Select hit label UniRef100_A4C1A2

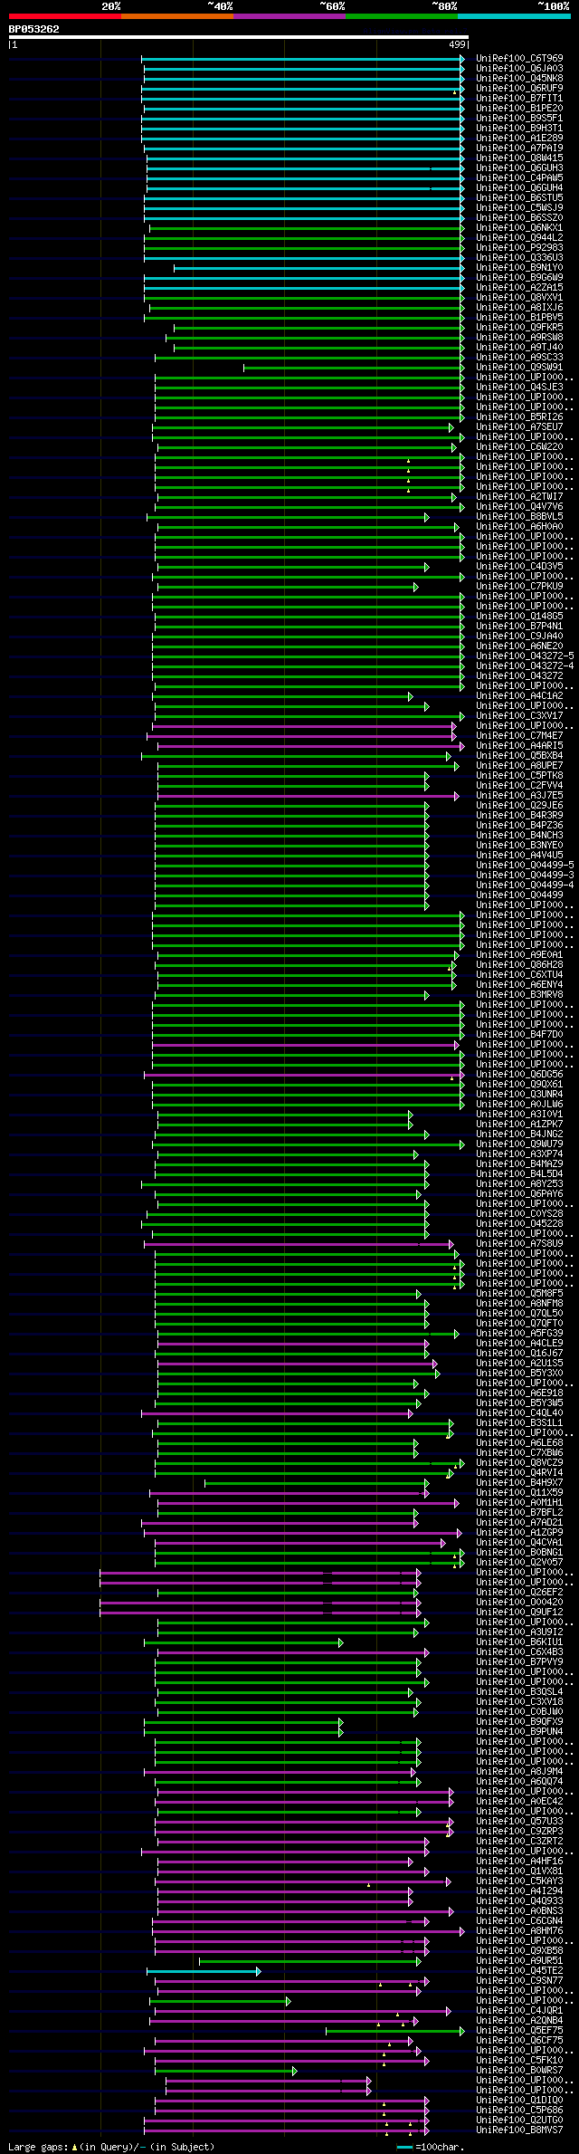point(519,695)
